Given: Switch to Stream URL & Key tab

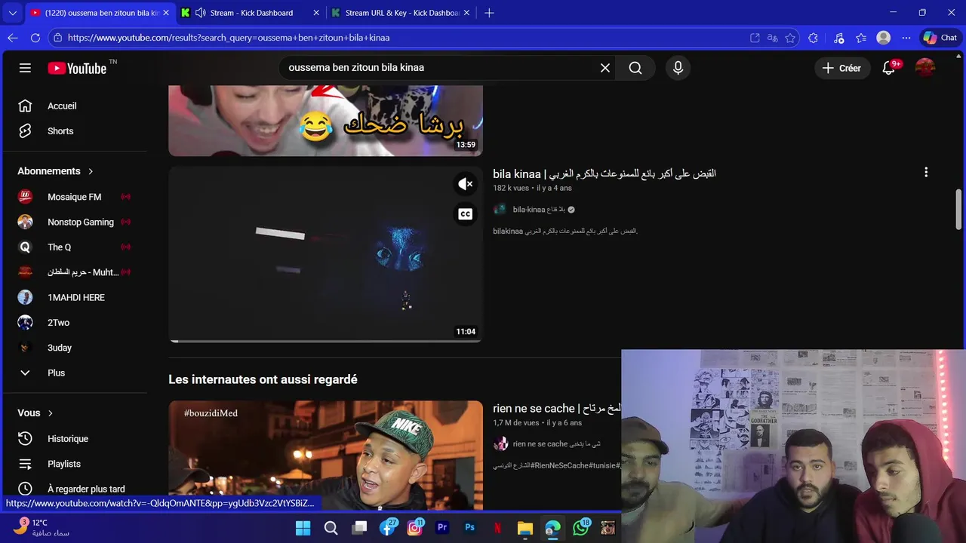Looking at the screenshot, I should 400,13.
